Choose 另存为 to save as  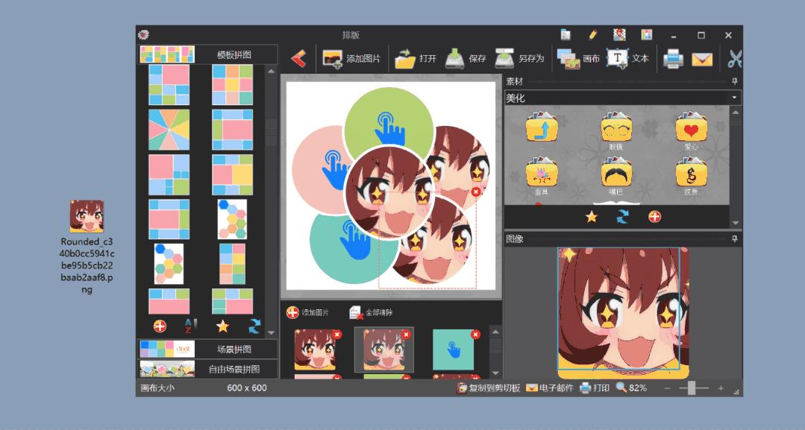pos(519,58)
